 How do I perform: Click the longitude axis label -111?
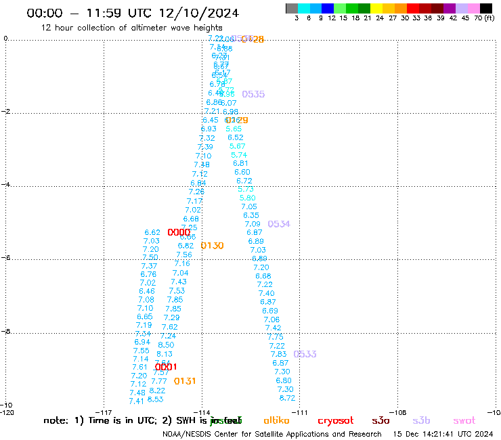click(300, 412)
